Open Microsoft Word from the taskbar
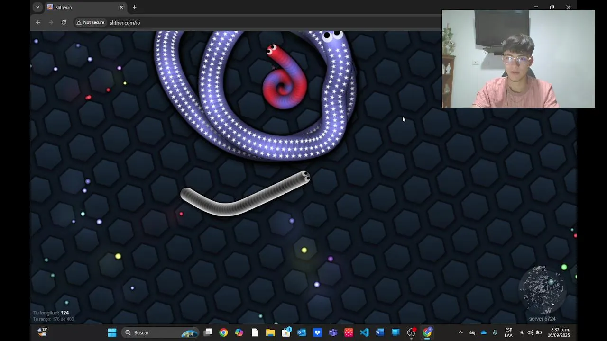This screenshot has height=341, width=607. click(380, 332)
